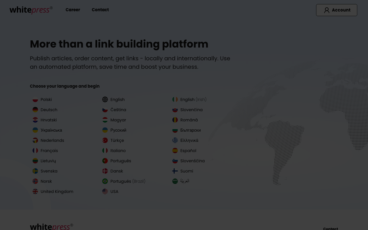Click the Irish flag beside English (Irish)
This screenshot has width=368, height=230.
click(x=175, y=99)
